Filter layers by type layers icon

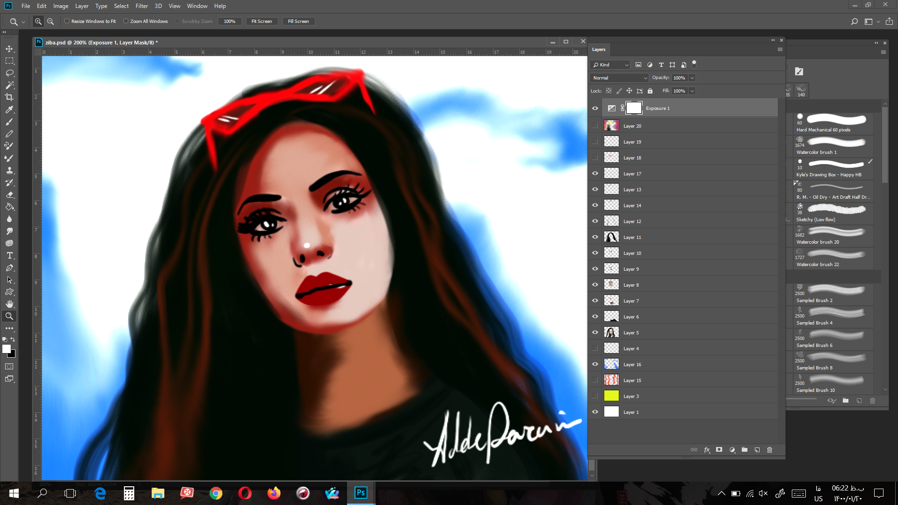(x=661, y=65)
